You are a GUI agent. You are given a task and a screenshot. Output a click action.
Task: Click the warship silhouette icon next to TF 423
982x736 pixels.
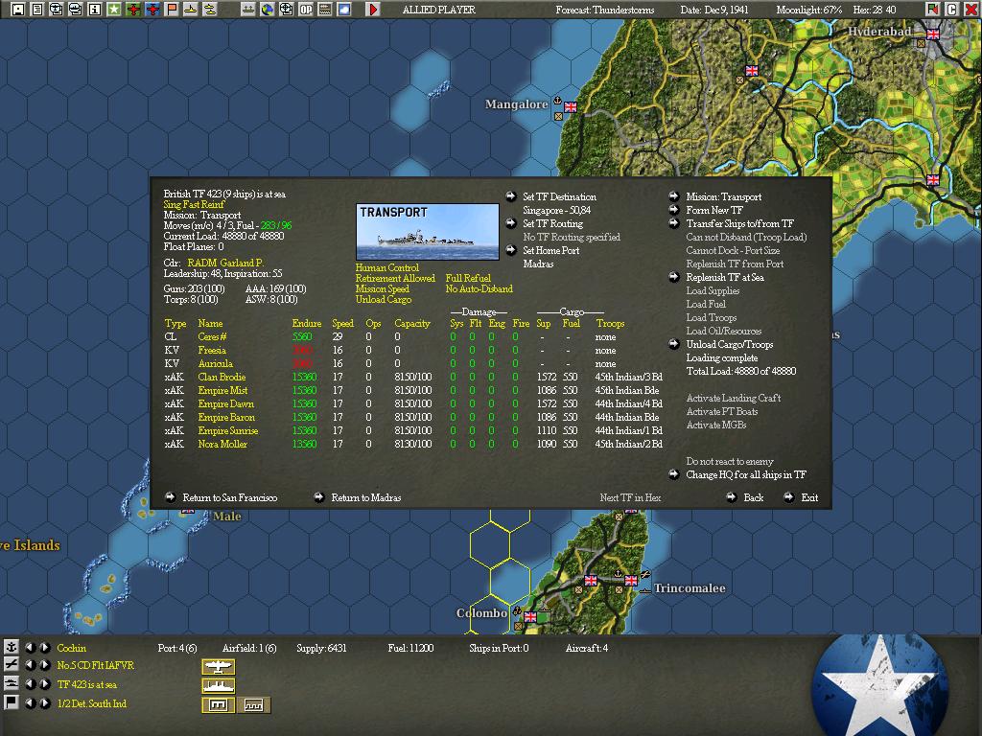coord(218,685)
